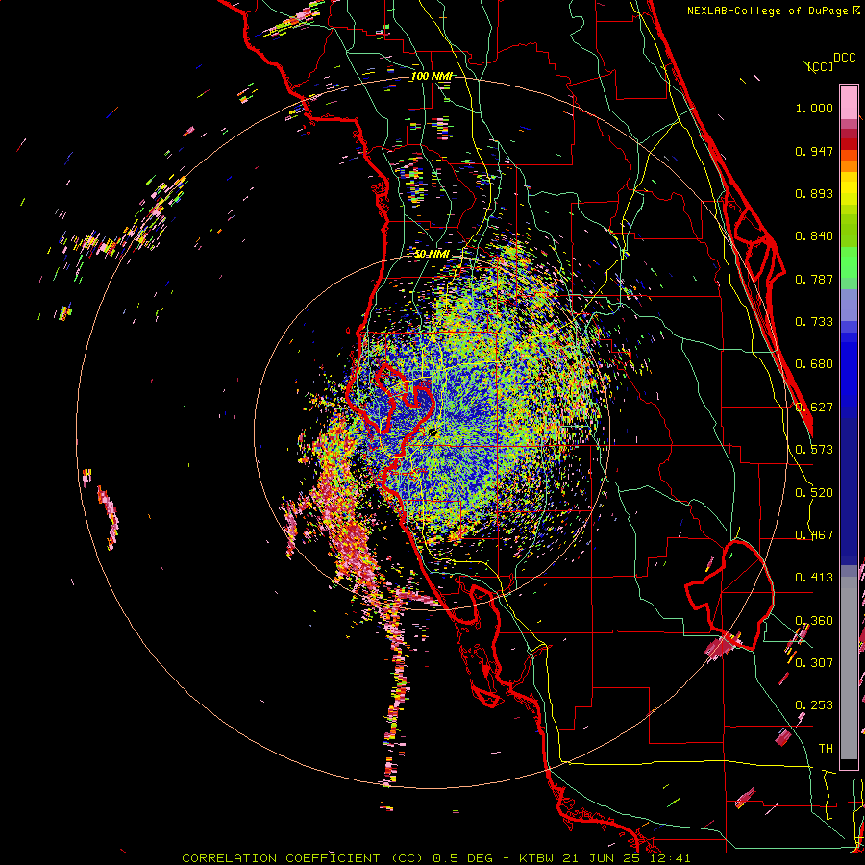The height and width of the screenshot is (865, 865).
Task: Click the 0.413 value on the color scale
Action: click(814, 578)
